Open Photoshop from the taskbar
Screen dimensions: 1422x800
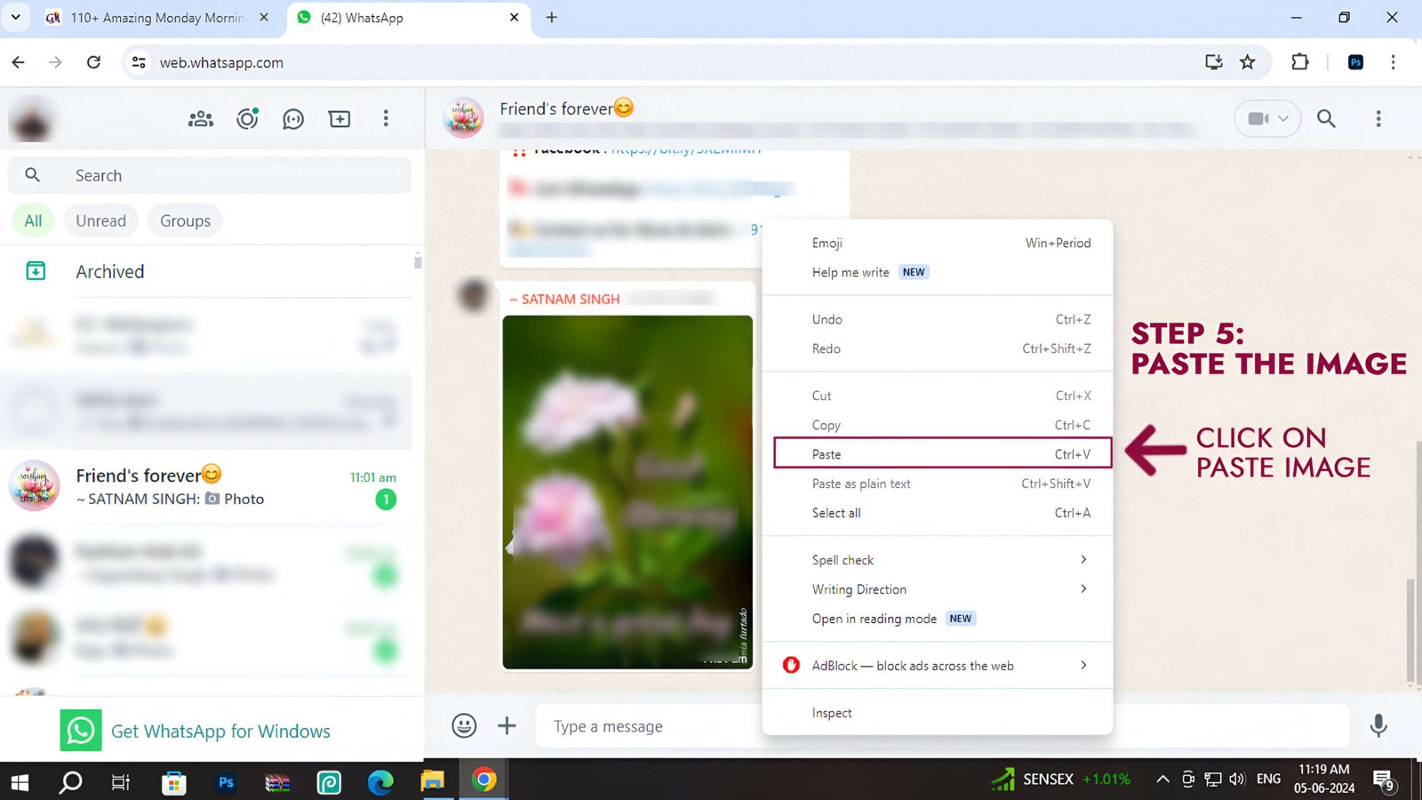point(226,782)
